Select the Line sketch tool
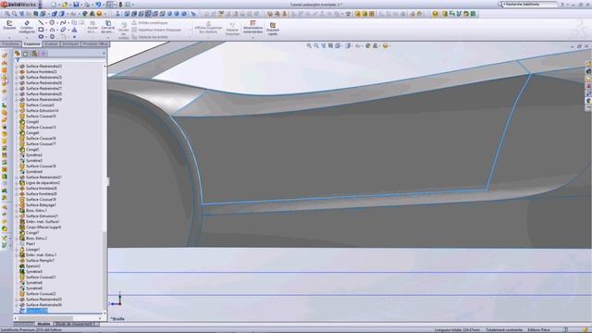The width and height of the screenshot is (592, 333). pyautogui.click(x=41, y=22)
